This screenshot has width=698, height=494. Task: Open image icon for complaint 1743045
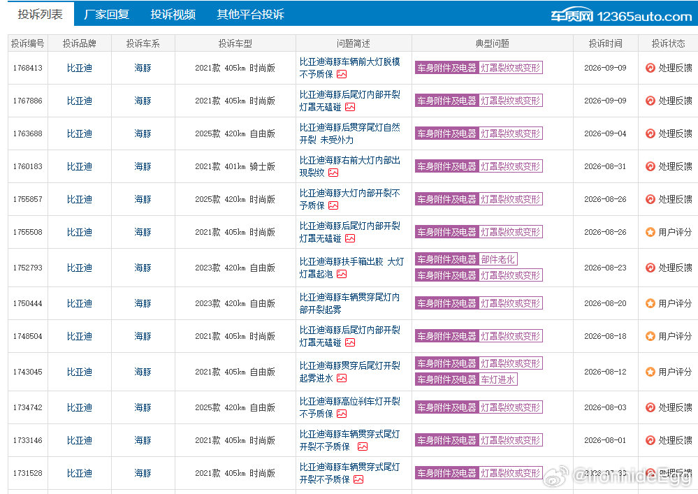[x=342, y=378]
